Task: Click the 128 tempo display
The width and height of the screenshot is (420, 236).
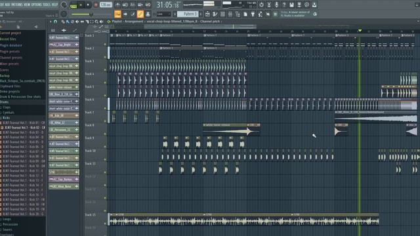Action: (x=106, y=5)
